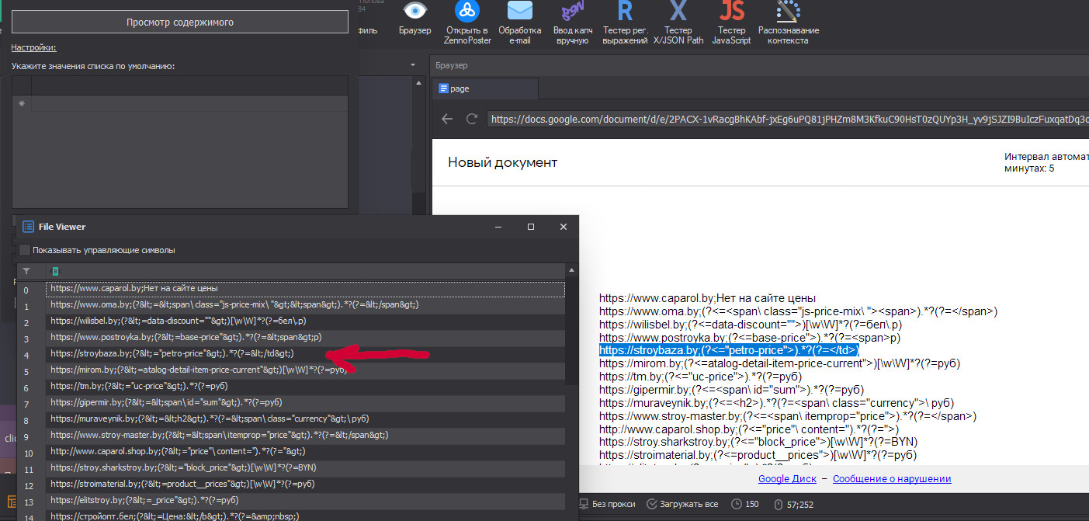Open the Настройки settings section
The height and width of the screenshot is (521, 1089).
(x=33, y=47)
